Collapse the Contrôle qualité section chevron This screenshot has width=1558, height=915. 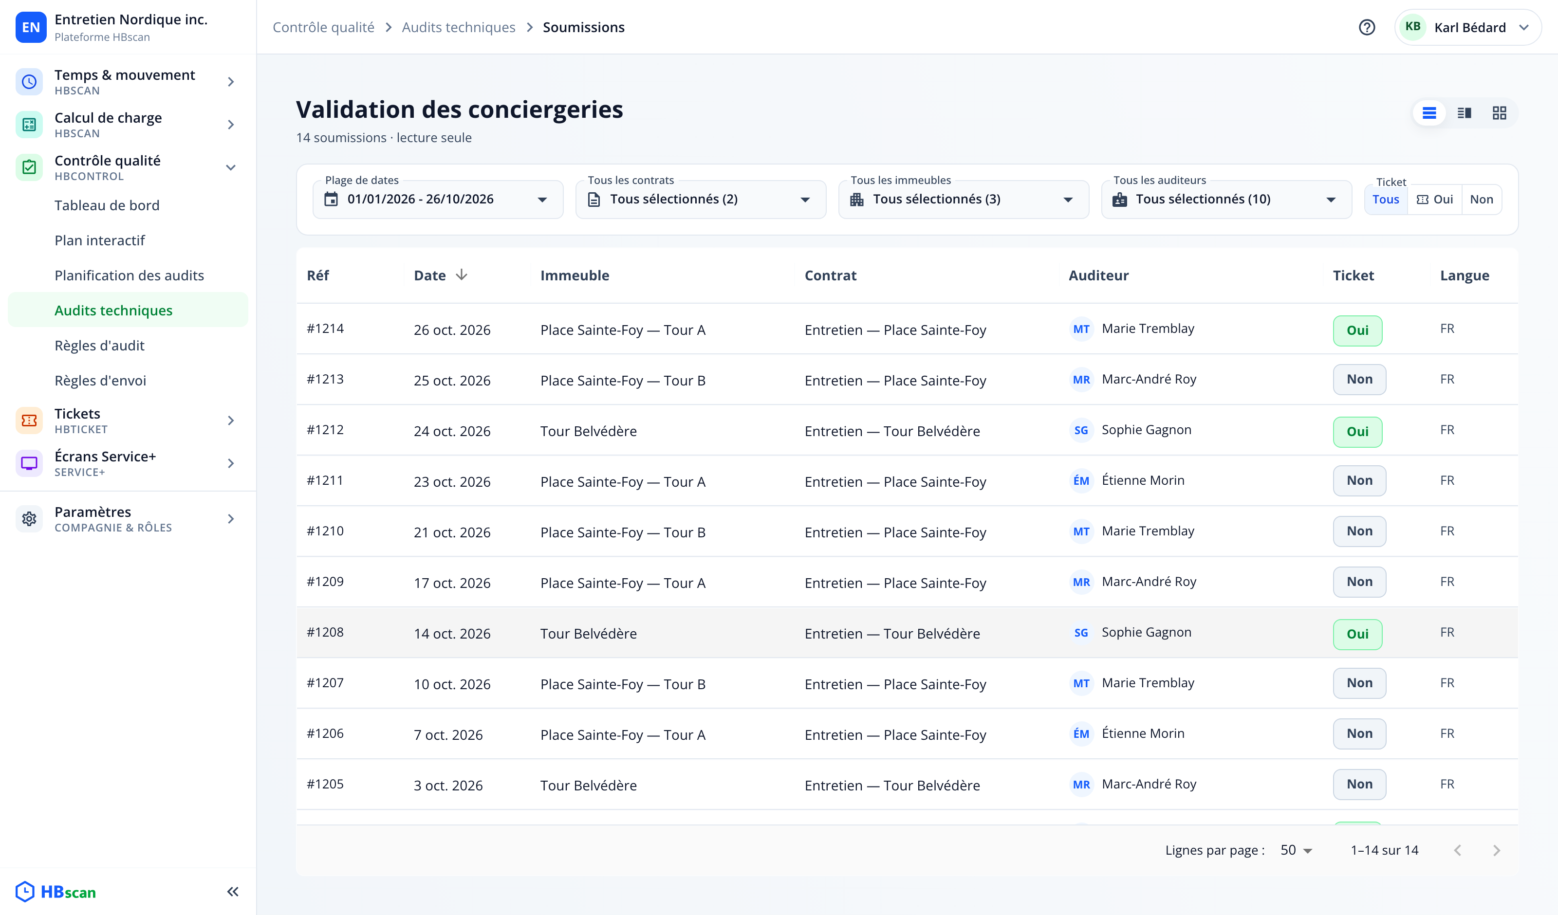pos(231,167)
